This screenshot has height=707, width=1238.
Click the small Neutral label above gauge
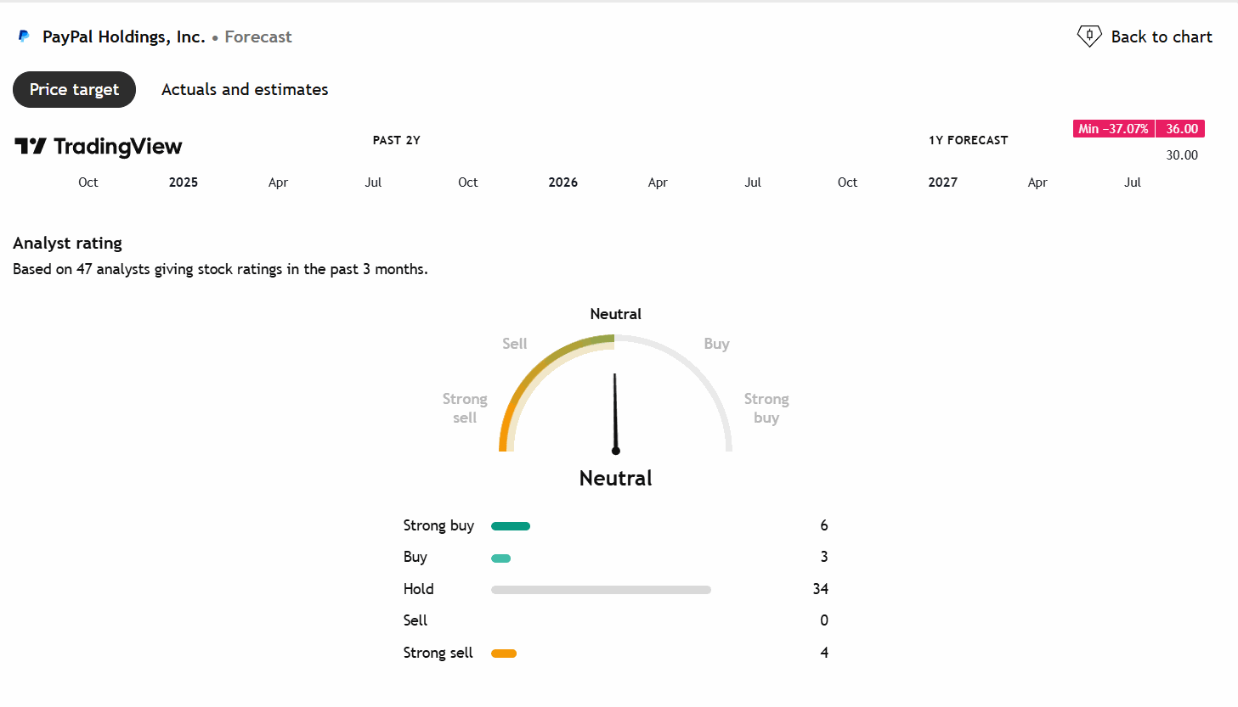tap(616, 314)
